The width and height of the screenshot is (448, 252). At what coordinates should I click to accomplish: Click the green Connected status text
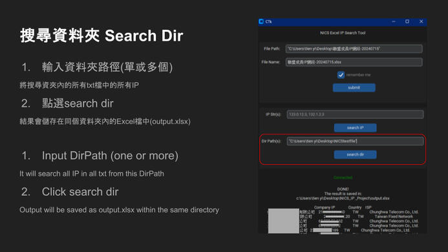343,178
